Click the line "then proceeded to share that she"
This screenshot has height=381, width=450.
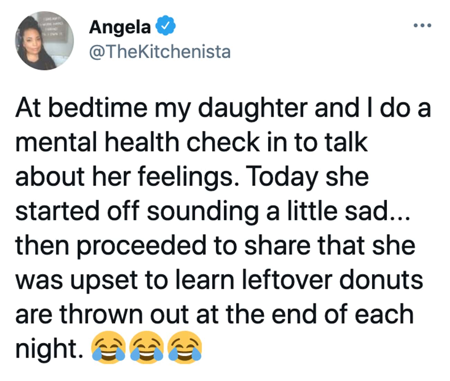pos(215,245)
